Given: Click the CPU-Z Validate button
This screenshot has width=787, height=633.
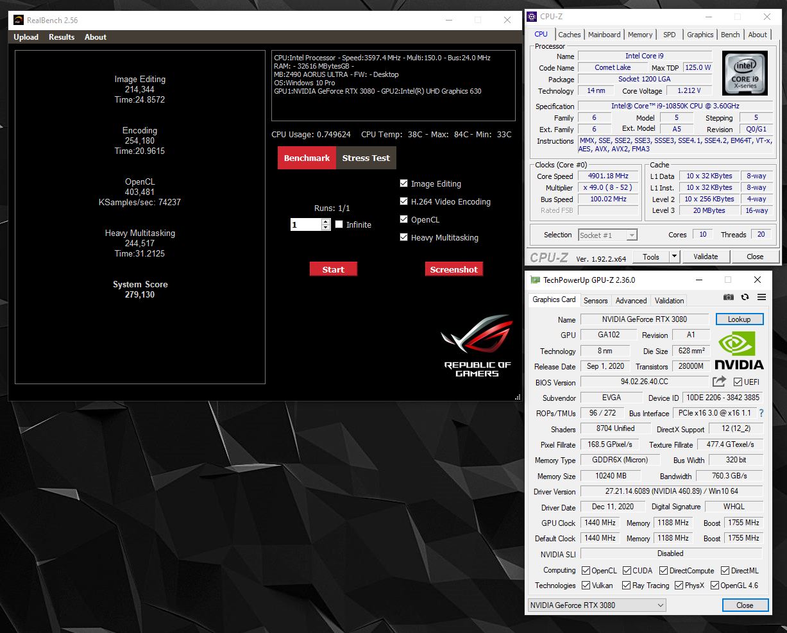Looking at the screenshot, I should pyautogui.click(x=706, y=257).
